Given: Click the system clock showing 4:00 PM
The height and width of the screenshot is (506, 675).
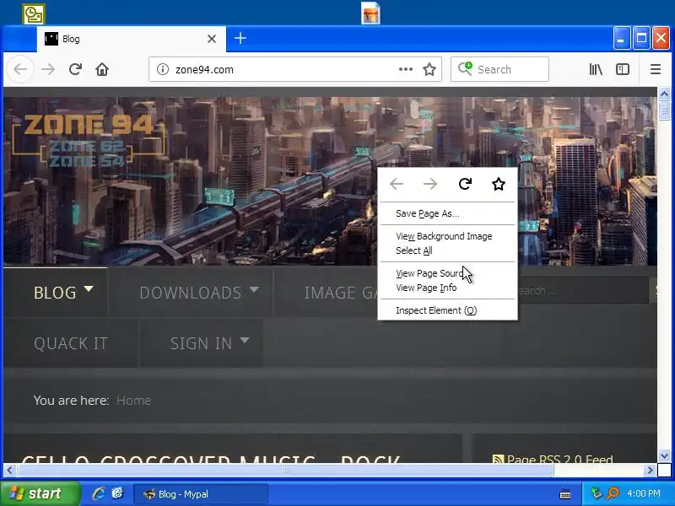Looking at the screenshot, I should pos(644,493).
